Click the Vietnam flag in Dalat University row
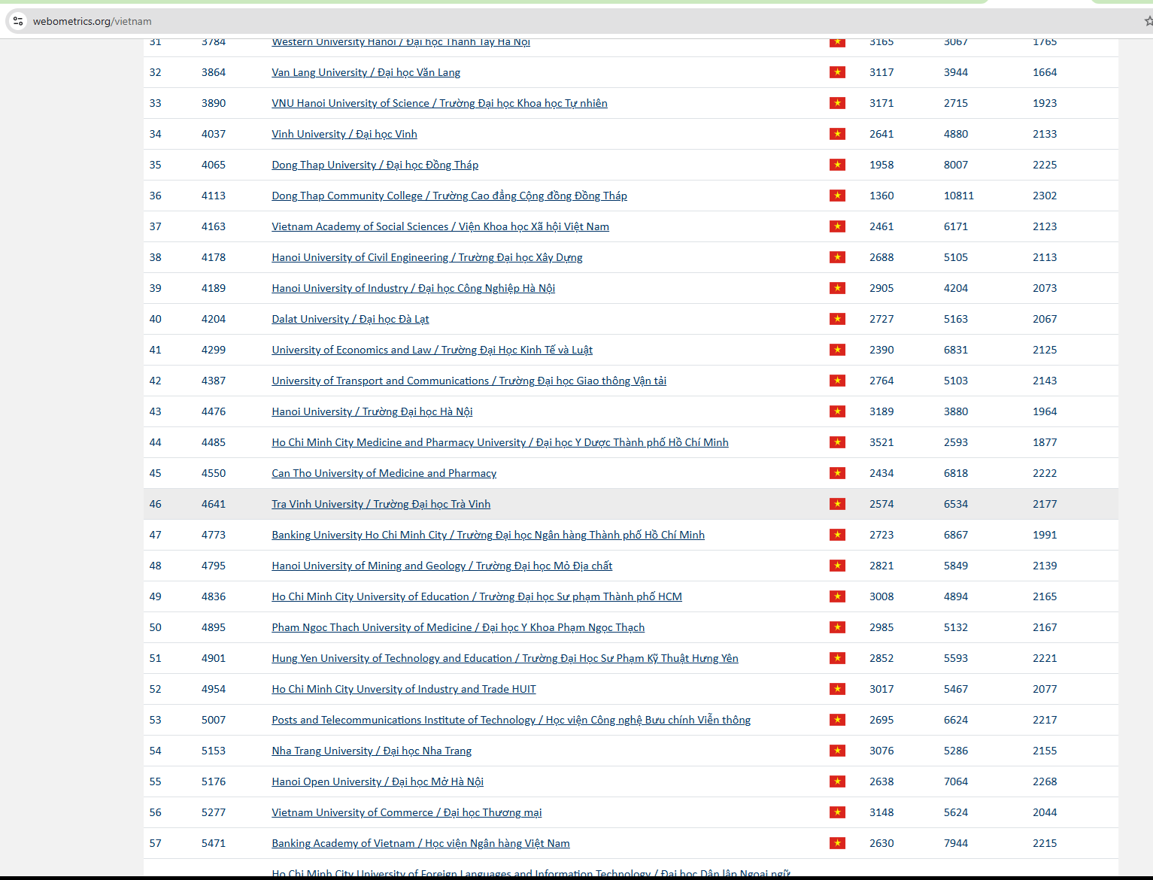Viewport: 1153px width, 880px height. [837, 319]
